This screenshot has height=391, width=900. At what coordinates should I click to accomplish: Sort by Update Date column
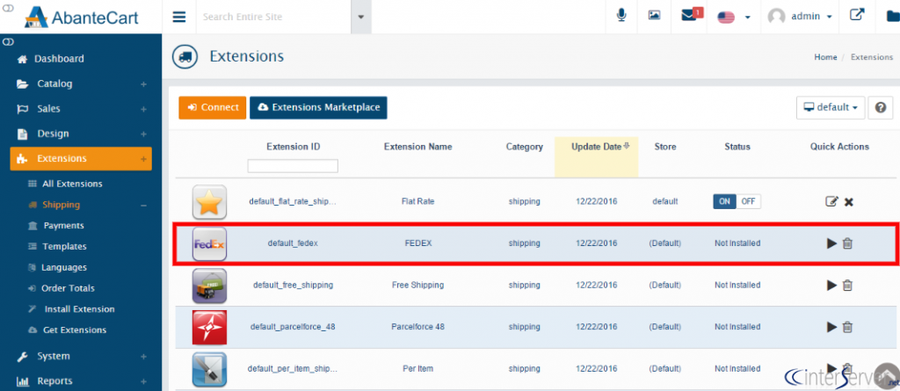coord(597,147)
